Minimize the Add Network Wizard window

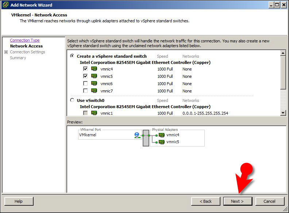[x=271, y=5]
